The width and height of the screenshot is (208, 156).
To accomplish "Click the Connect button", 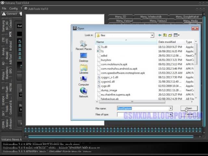I will click(10, 14).
